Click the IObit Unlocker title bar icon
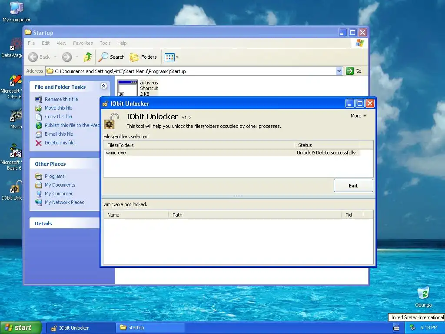The width and height of the screenshot is (445, 334). [x=105, y=104]
